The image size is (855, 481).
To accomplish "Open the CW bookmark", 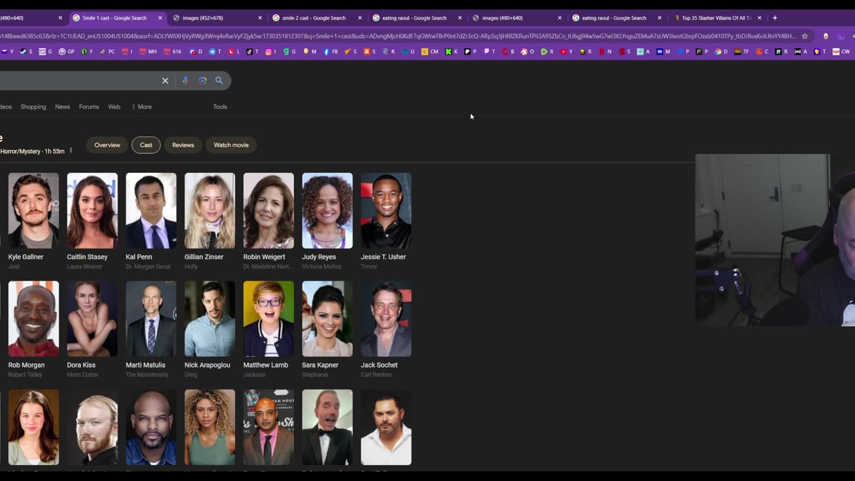I will pyautogui.click(x=841, y=51).
